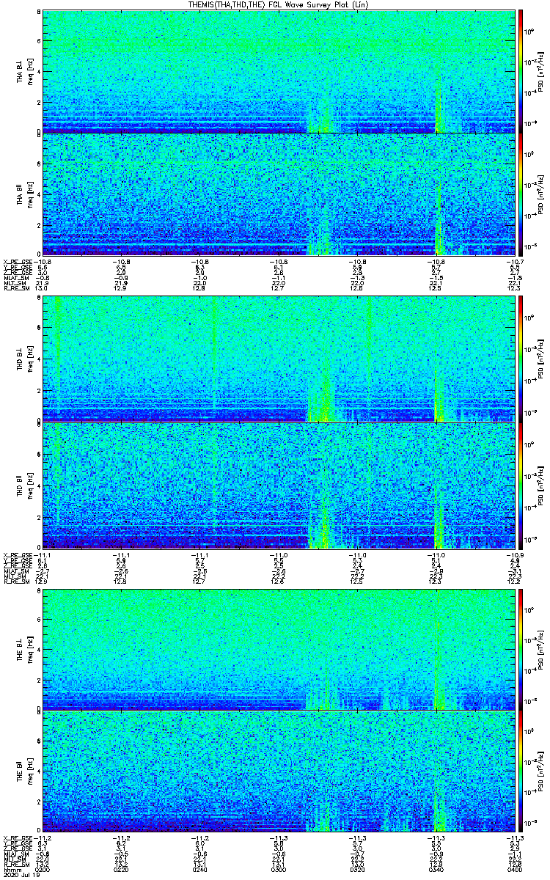Click the PSD units label beside the top color bar
550x880 pixels.
tap(541, 71)
